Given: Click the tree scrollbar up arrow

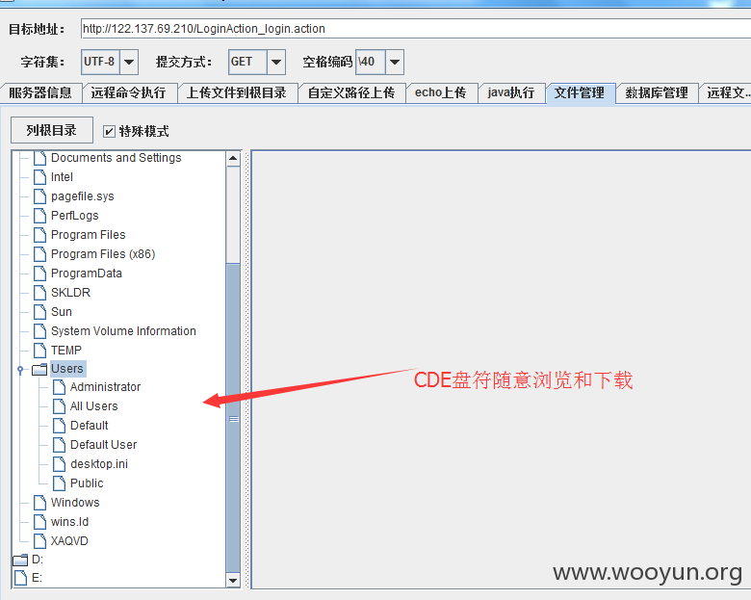Looking at the screenshot, I should click(x=233, y=158).
